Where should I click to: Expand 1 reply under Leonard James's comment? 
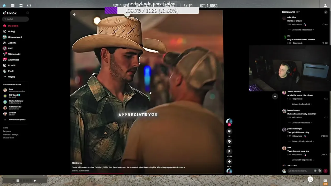pyautogui.click(x=302, y=123)
